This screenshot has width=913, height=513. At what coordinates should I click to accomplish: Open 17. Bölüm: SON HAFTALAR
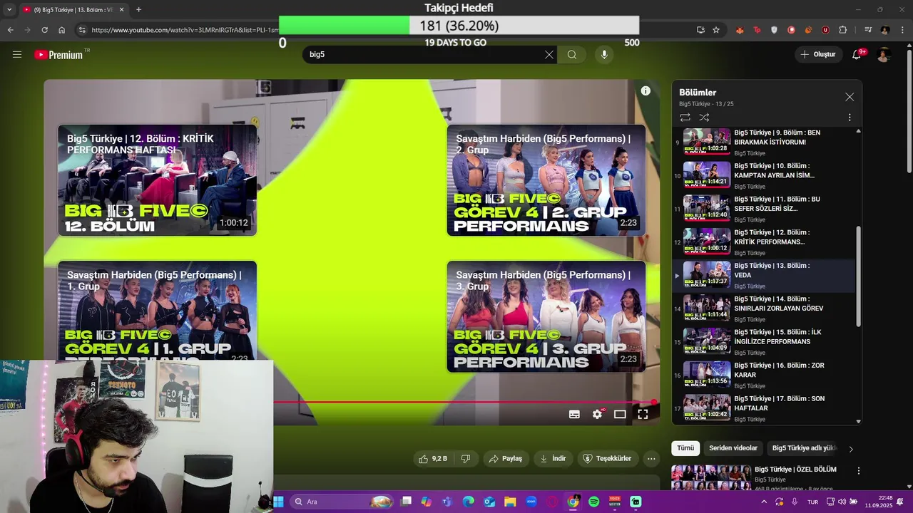pyautogui.click(x=763, y=408)
